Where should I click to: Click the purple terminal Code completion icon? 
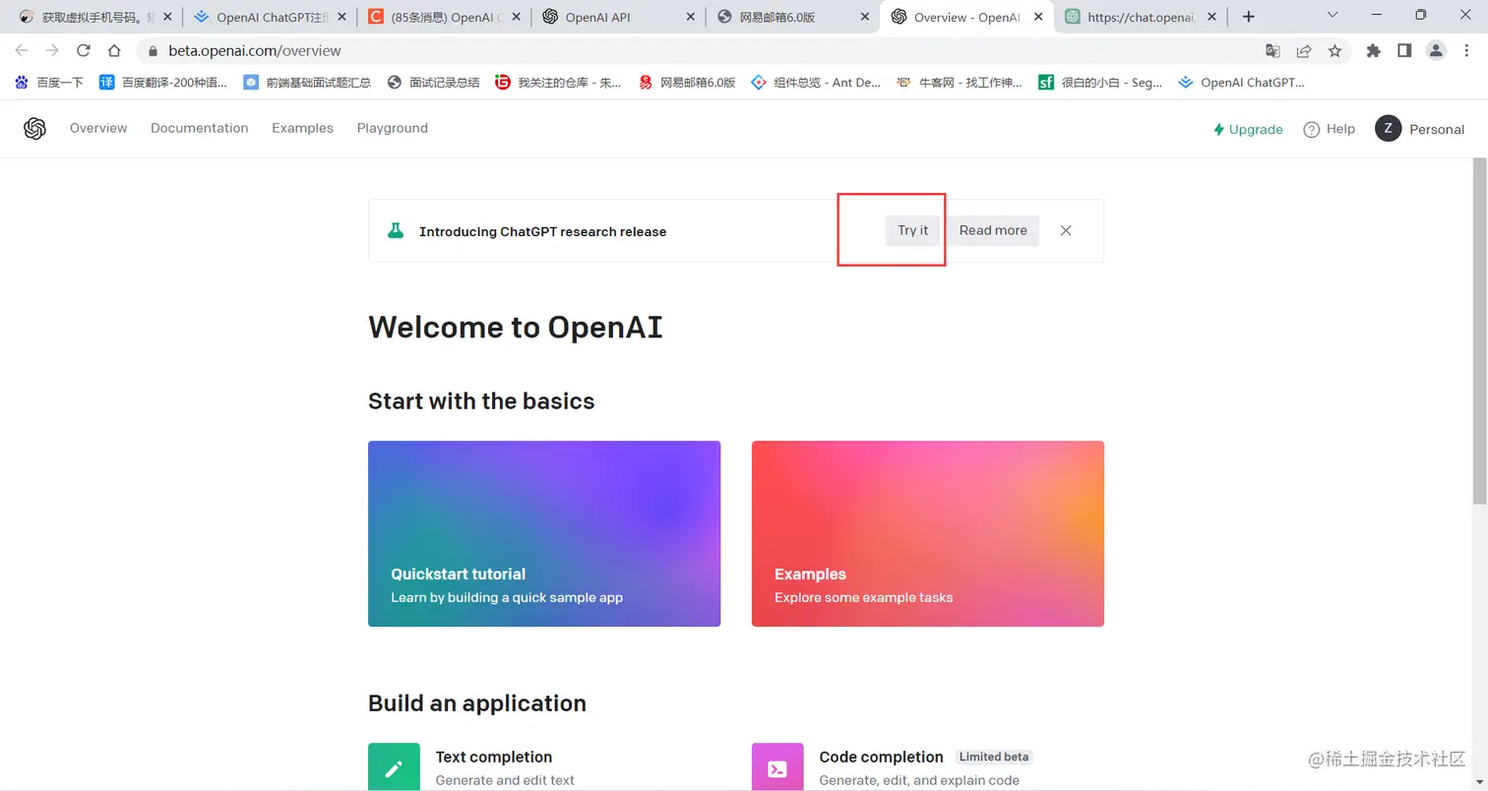click(777, 766)
